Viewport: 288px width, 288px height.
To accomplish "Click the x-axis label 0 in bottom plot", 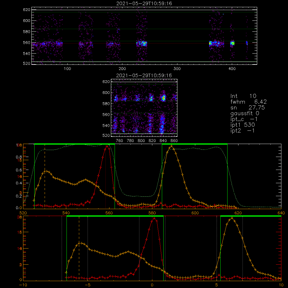I will [x=152, y=285].
